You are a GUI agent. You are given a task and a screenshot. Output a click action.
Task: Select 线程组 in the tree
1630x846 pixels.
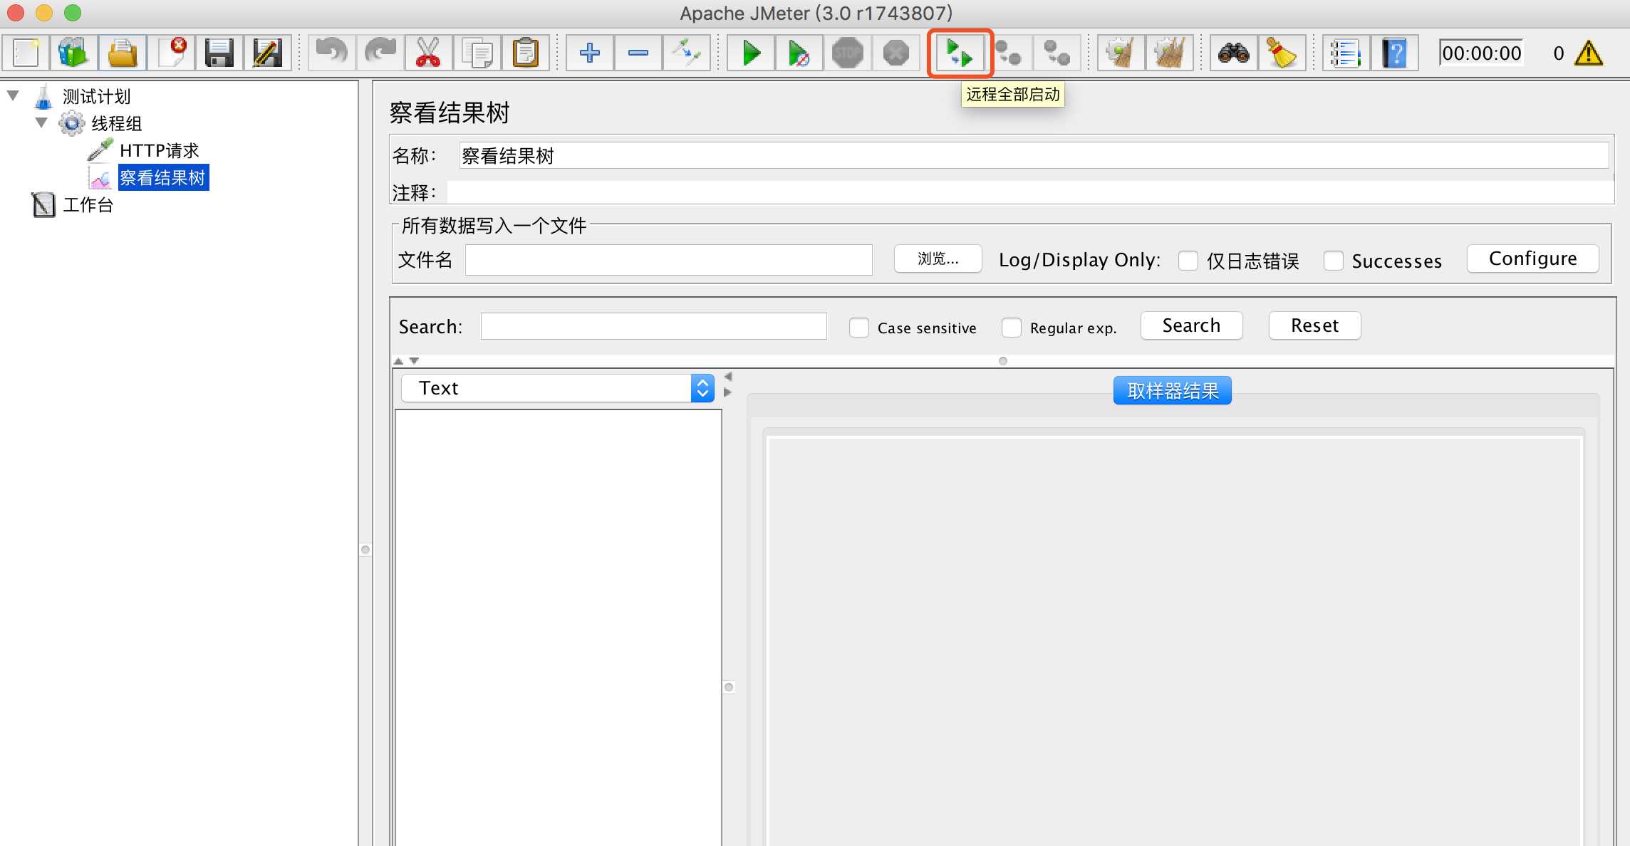pyautogui.click(x=116, y=123)
